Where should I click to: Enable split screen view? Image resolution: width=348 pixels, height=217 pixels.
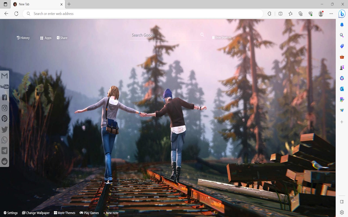(x=281, y=14)
